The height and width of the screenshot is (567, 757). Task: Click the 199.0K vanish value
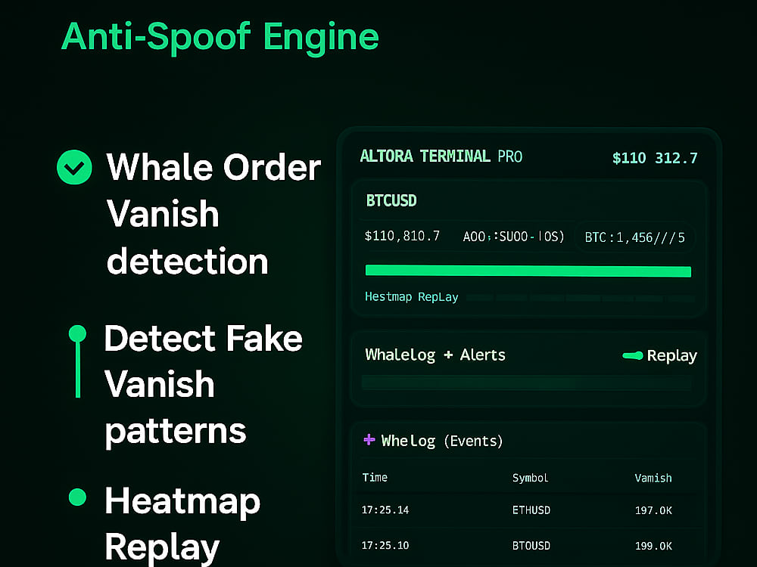tap(653, 546)
